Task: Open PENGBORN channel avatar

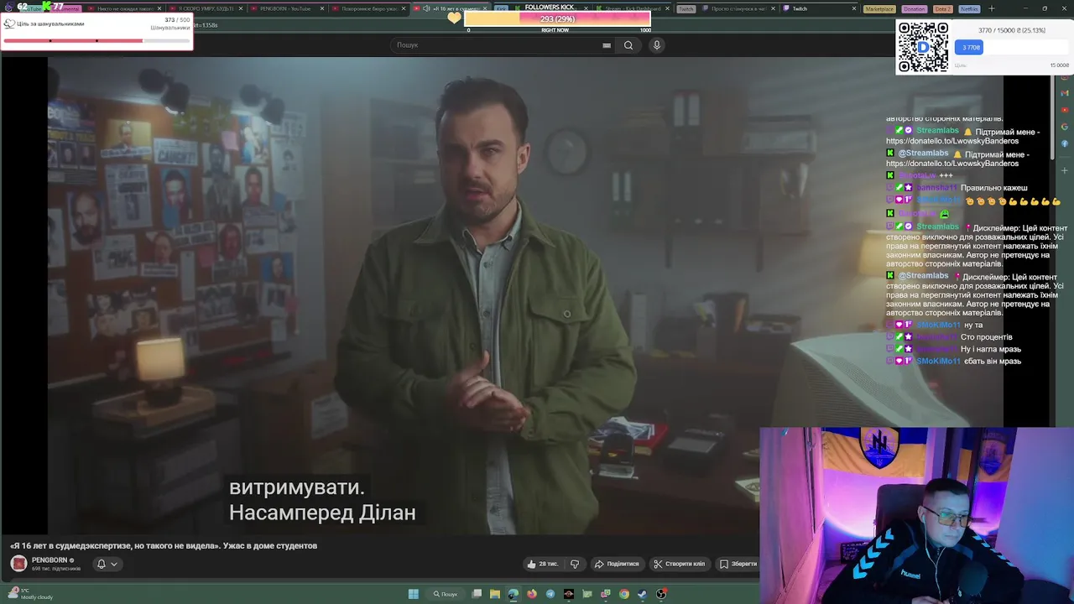Action: tap(18, 563)
